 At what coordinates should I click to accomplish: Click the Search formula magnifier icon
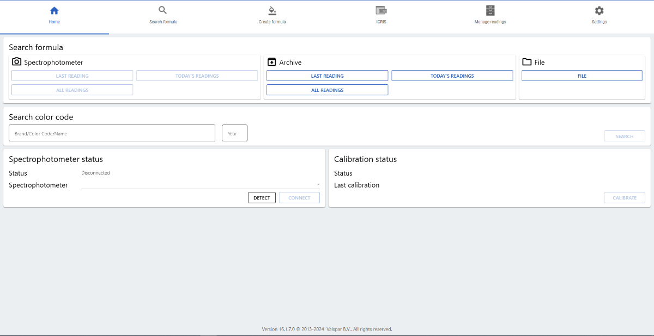tap(163, 10)
